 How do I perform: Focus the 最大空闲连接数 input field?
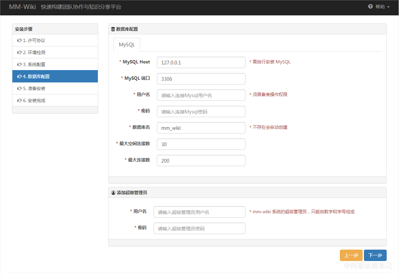point(201,144)
